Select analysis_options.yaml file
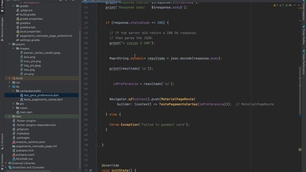 (x=30, y=142)
